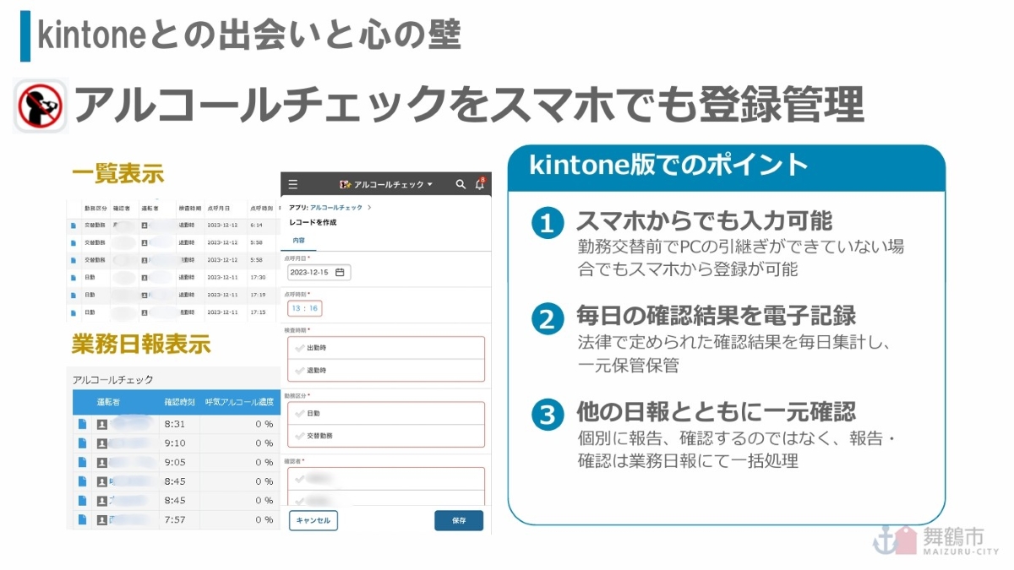Check the 退勤時 option
Image resolution: width=1014 pixels, height=570 pixels.
coord(384,370)
